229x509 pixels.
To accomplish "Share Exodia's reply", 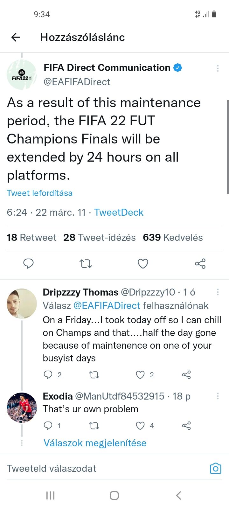I will click(186, 426).
